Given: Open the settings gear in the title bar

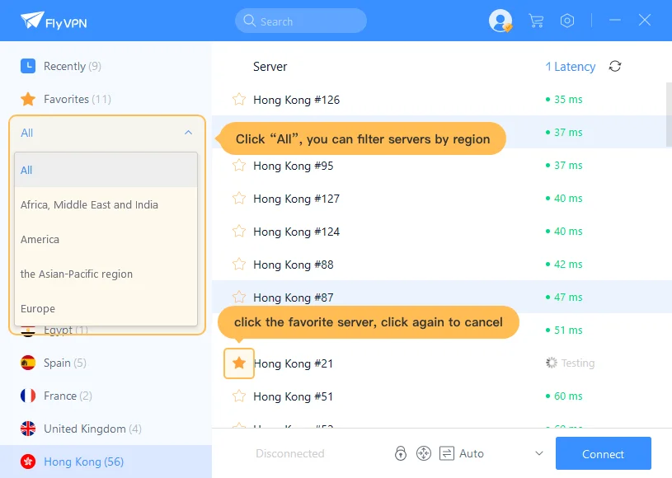Looking at the screenshot, I should tap(567, 21).
